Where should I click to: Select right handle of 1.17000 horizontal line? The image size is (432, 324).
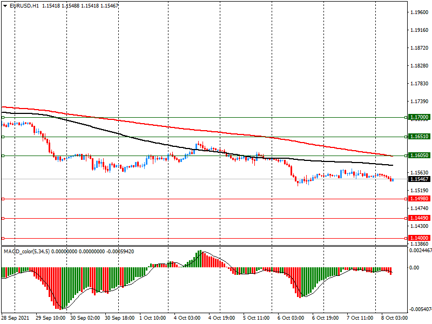pos(406,117)
